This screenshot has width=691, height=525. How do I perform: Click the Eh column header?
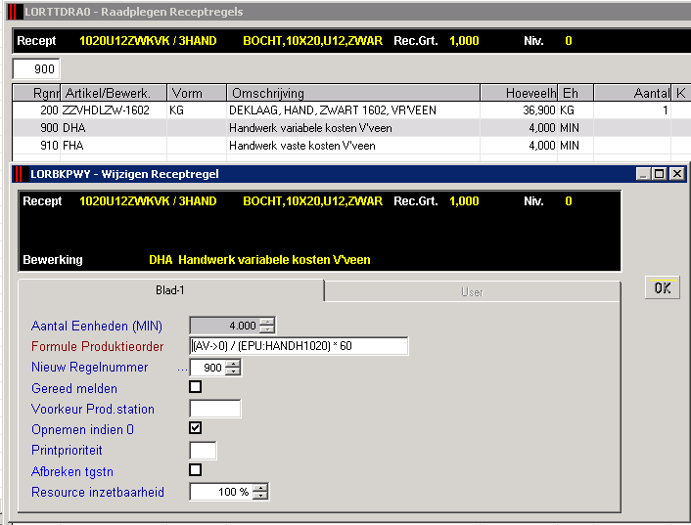point(576,93)
